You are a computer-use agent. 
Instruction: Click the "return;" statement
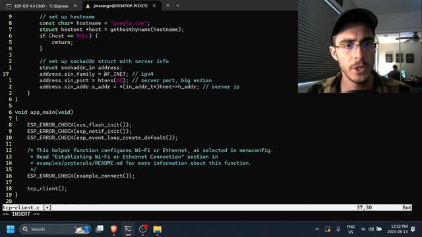pos(62,42)
